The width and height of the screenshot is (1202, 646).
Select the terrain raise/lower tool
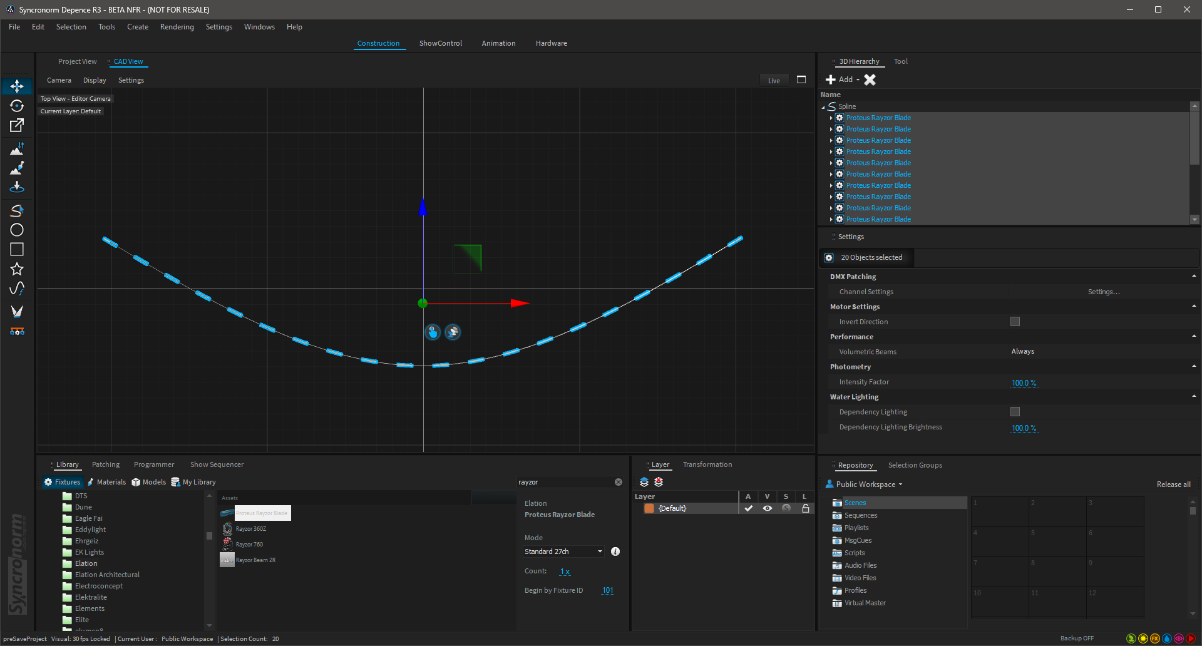click(17, 149)
